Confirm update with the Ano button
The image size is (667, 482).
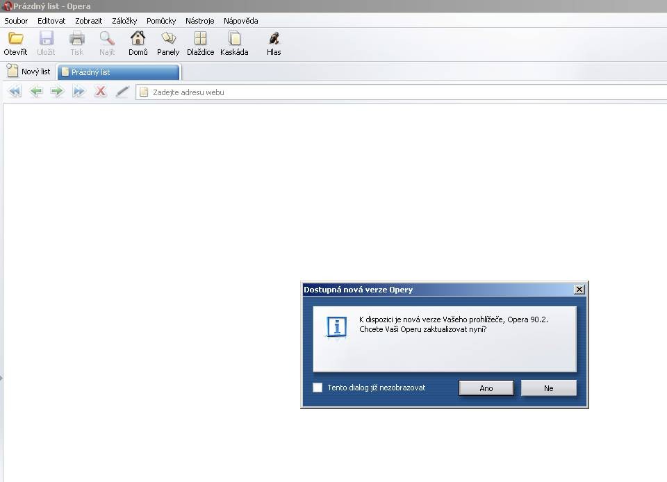point(486,388)
